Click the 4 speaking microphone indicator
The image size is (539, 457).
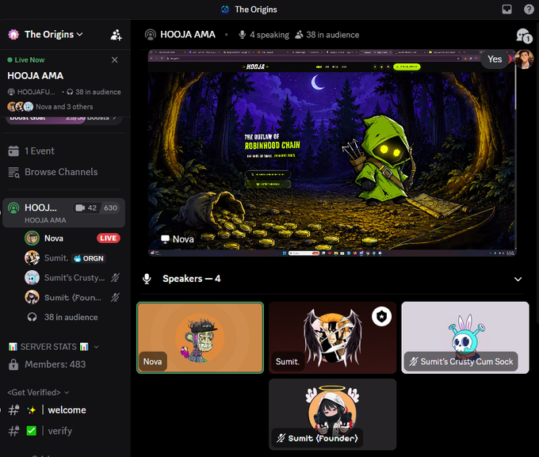[264, 35]
